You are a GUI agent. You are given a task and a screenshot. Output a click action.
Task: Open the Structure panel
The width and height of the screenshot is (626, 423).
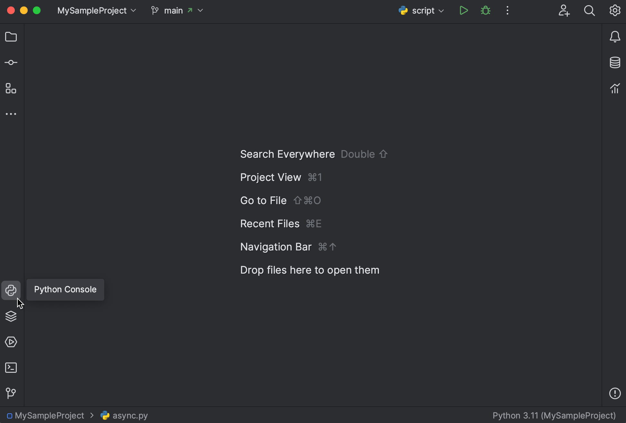[11, 88]
